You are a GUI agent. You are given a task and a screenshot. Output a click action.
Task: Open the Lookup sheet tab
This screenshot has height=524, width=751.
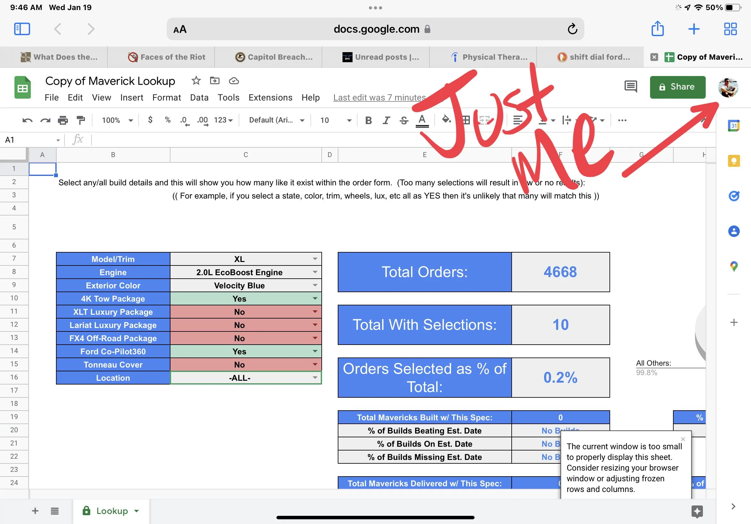coord(111,511)
